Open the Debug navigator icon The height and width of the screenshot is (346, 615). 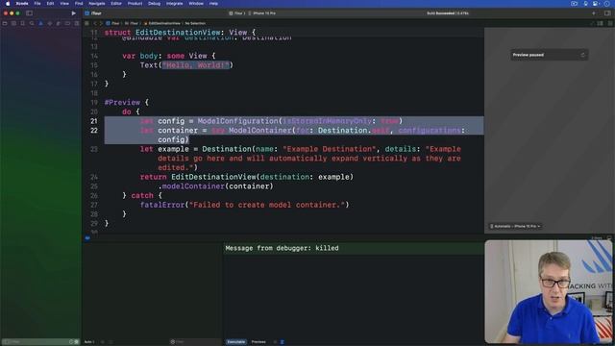point(59,23)
